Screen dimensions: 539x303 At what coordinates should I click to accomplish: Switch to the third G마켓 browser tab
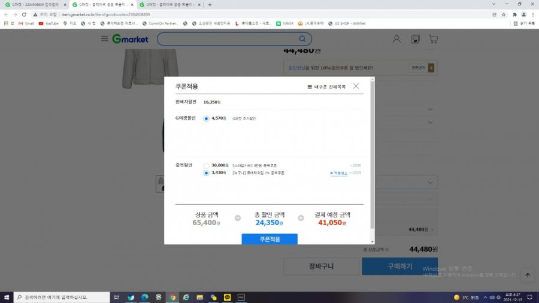(170, 5)
